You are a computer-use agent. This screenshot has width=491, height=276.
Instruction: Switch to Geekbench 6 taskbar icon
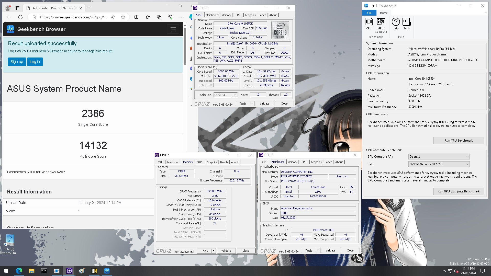pos(107,271)
